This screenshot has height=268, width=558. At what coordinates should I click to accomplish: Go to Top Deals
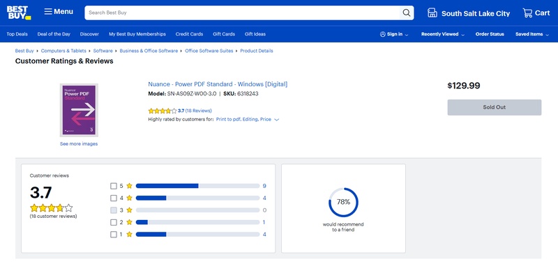[x=17, y=34]
